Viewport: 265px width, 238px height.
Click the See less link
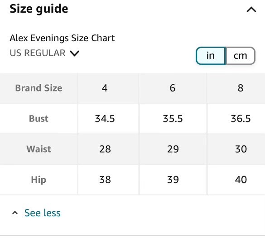(x=43, y=213)
